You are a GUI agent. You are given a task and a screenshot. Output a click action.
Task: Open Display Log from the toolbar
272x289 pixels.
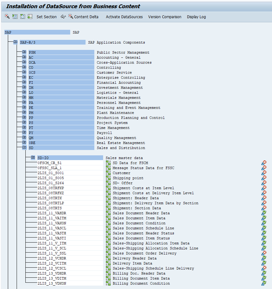pos(196,17)
